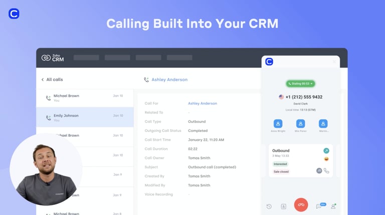
Task: Click the JD agent badge on the call card
Action: coord(319,170)
